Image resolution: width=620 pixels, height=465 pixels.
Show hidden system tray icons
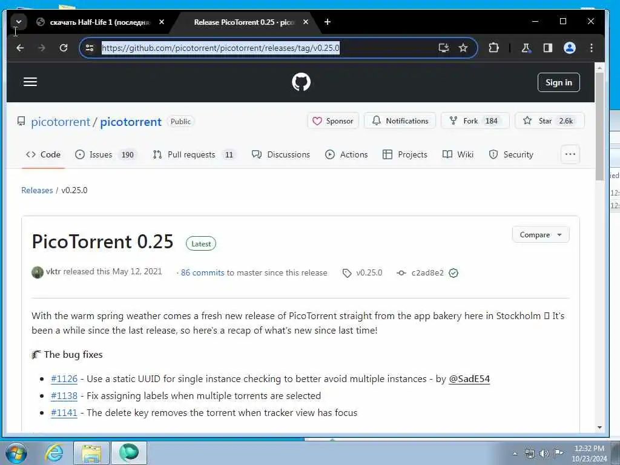(x=515, y=453)
